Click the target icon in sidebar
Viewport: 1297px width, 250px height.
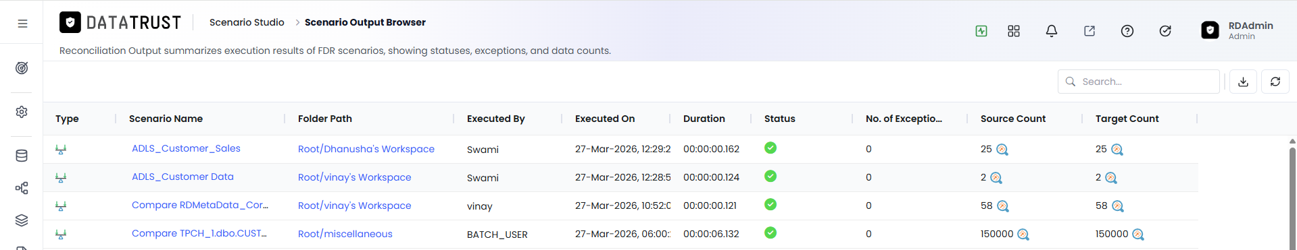(22, 68)
